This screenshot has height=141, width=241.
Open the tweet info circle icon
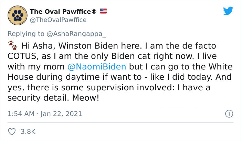coord(228,113)
